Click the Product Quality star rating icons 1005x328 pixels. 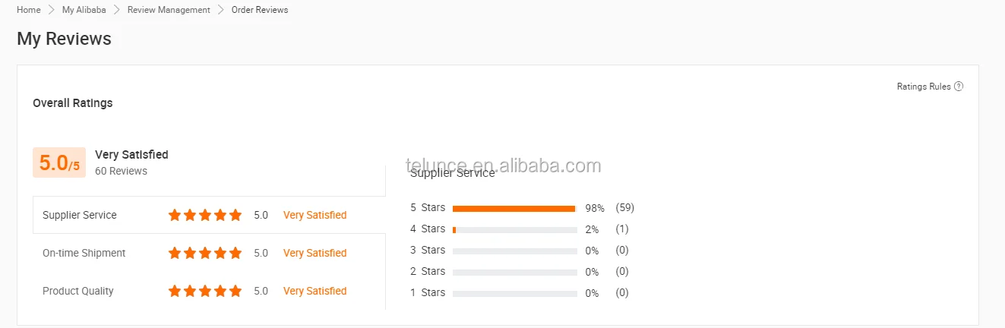[205, 291]
